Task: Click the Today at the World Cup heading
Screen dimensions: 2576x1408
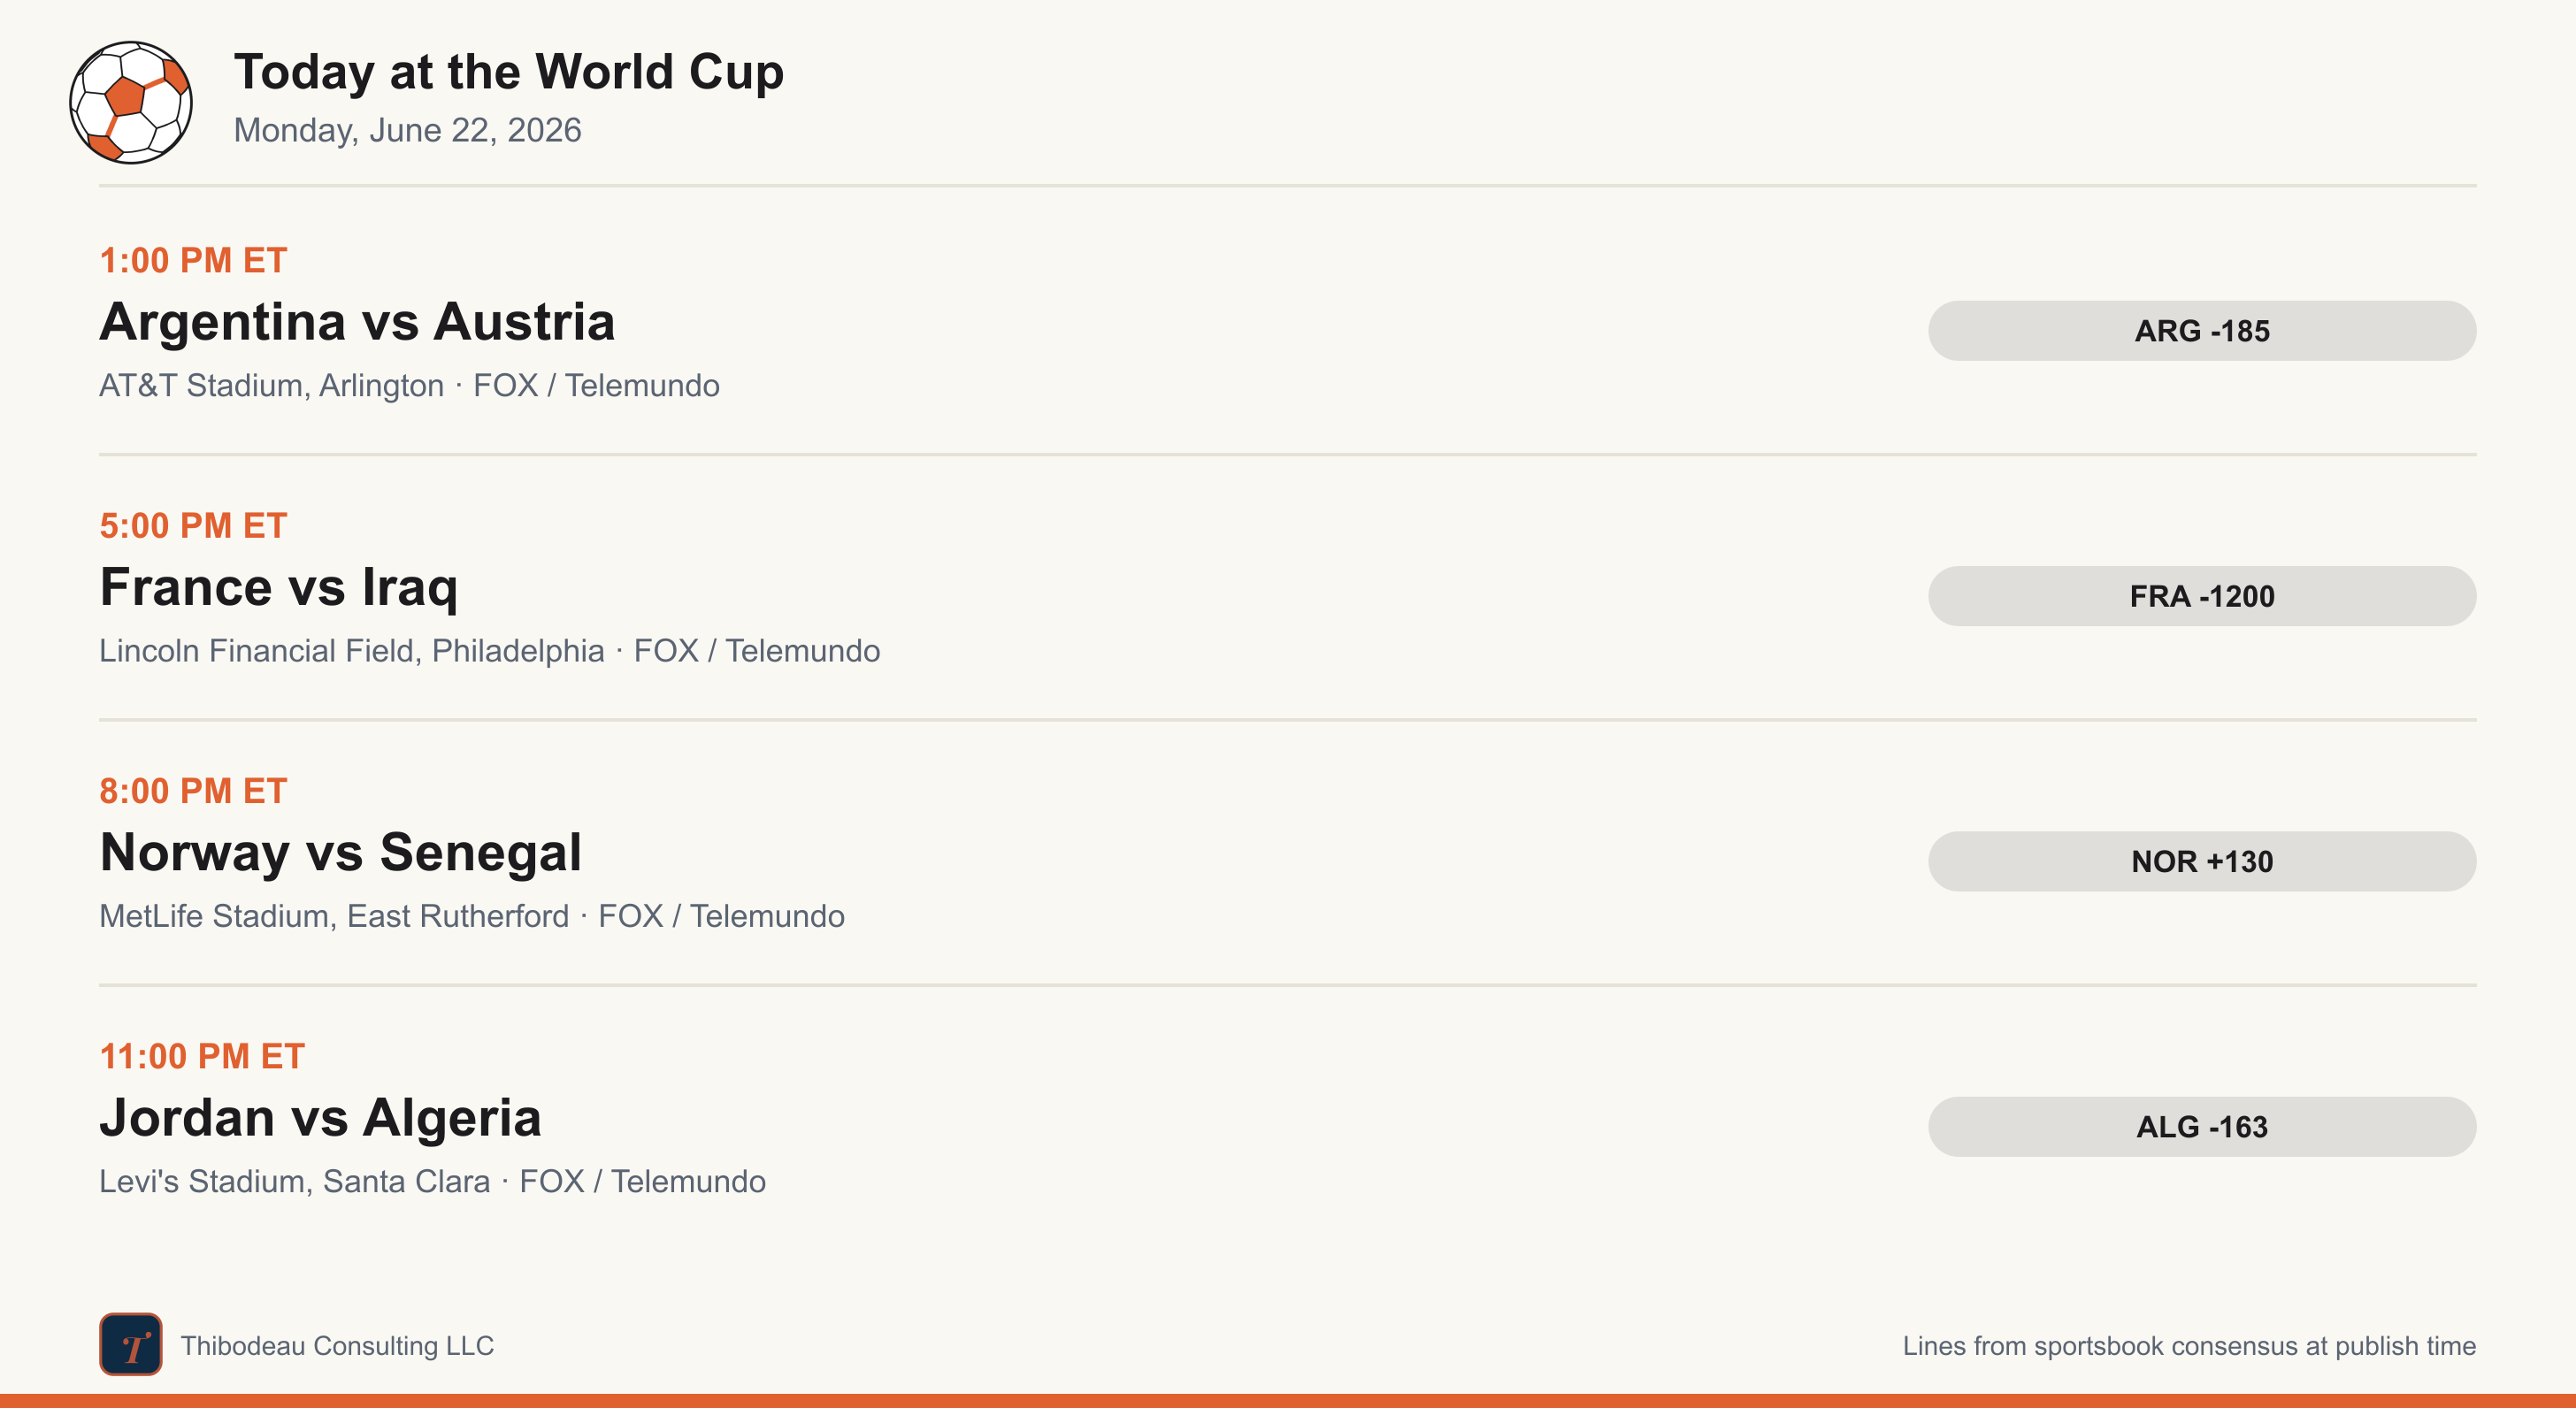Action: 509,72
